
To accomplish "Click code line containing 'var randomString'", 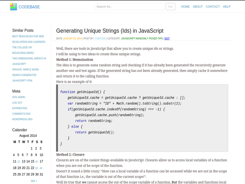I will coord(124,103).
